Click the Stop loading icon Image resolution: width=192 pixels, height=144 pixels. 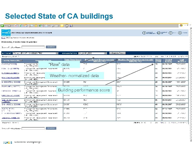point(16,26)
